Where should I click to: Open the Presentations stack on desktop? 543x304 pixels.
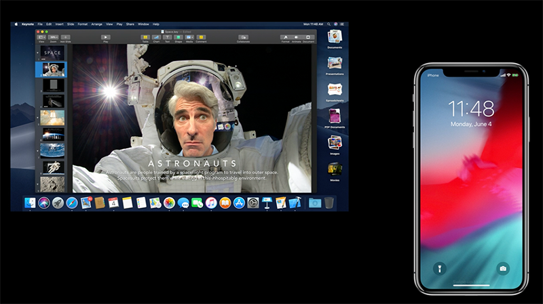click(335, 64)
